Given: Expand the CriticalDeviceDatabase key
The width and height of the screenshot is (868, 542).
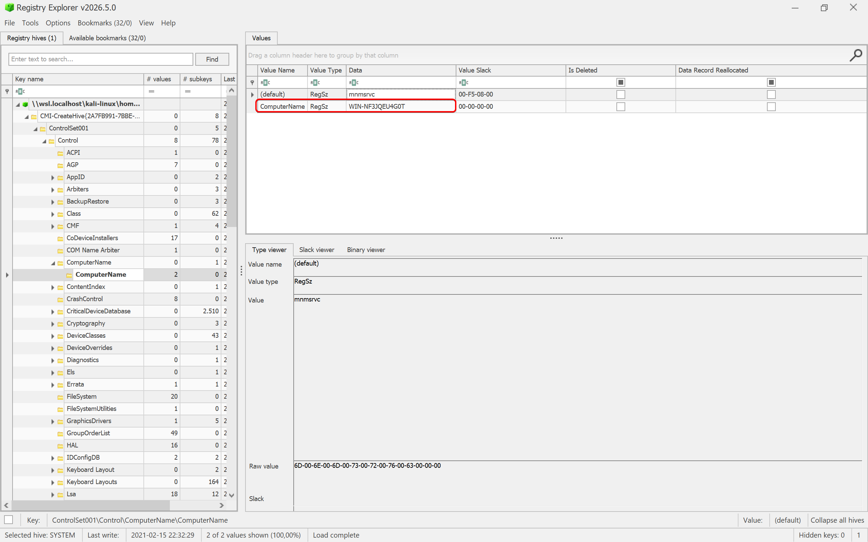Looking at the screenshot, I should coord(52,312).
